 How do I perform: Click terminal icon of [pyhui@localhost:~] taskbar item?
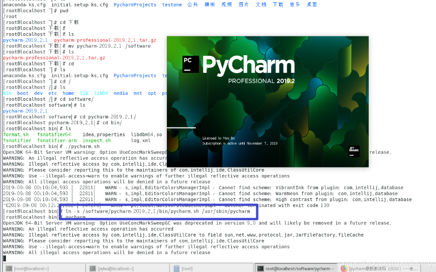pos(93,268)
